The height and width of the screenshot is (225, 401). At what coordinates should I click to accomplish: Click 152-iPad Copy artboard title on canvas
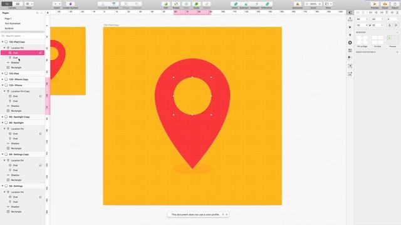pos(112,25)
